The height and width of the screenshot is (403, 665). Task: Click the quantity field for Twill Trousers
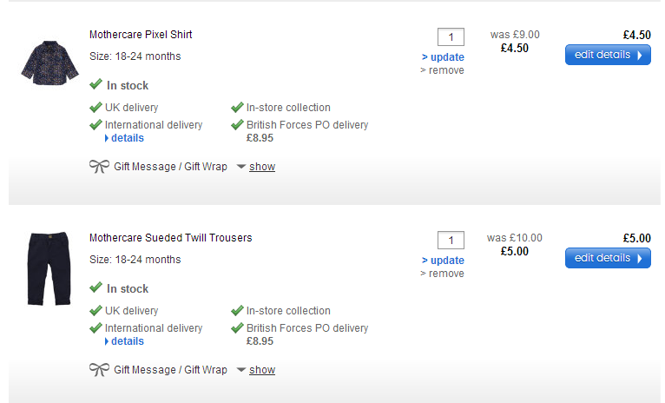click(x=451, y=240)
